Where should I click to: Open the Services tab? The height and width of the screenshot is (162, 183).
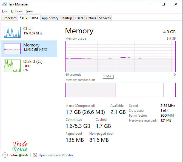(x=105, y=18)
